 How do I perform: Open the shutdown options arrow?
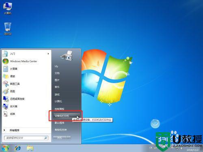(x=69, y=138)
